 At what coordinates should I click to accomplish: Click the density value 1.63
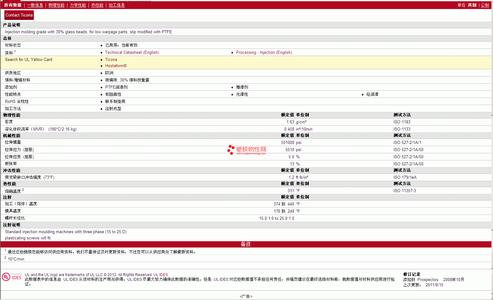(x=290, y=122)
